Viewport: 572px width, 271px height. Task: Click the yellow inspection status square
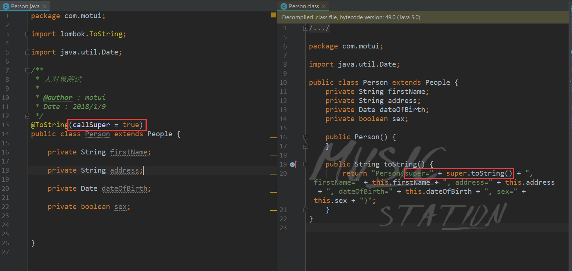pyautogui.click(x=273, y=15)
